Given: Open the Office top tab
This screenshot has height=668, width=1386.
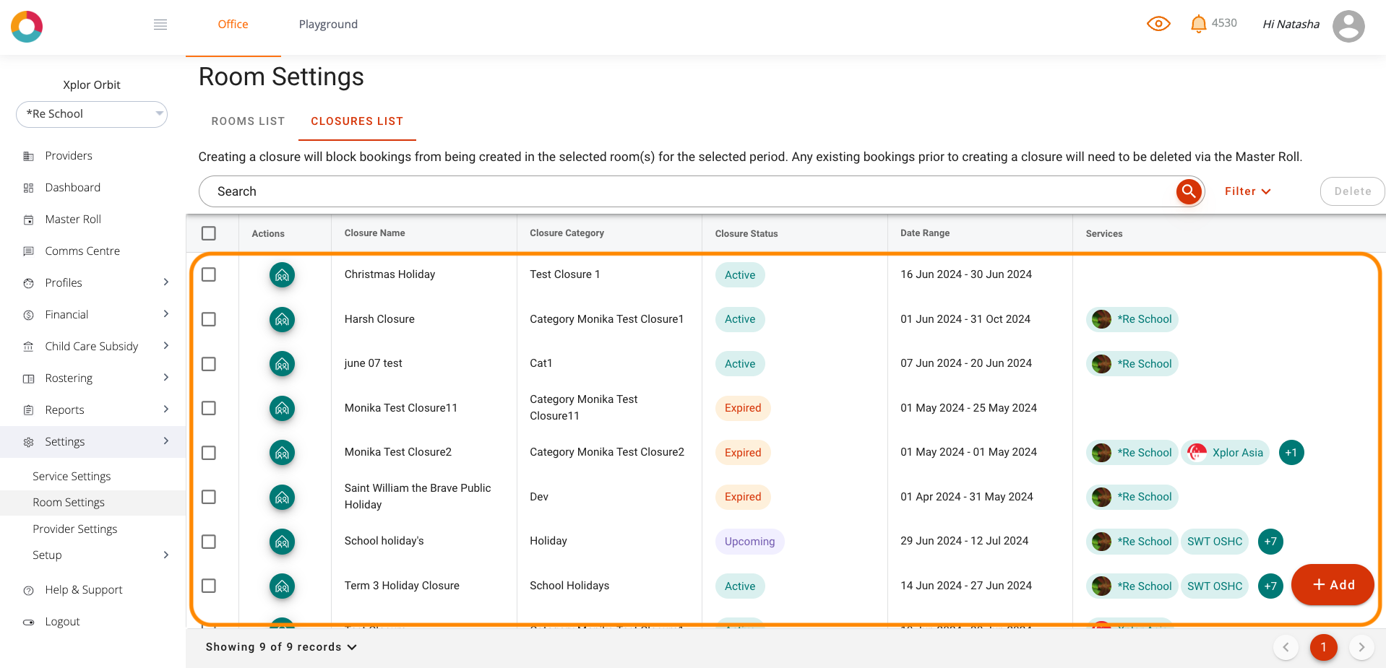Looking at the screenshot, I should [x=233, y=25].
